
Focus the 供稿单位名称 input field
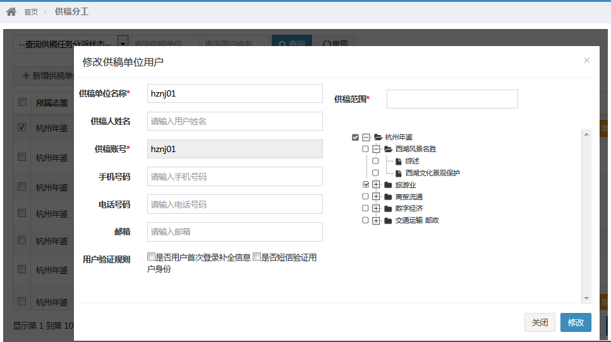point(235,93)
